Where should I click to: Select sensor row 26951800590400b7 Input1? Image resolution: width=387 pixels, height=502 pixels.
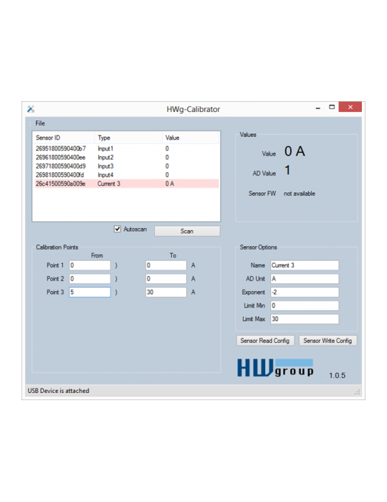(127, 148)
